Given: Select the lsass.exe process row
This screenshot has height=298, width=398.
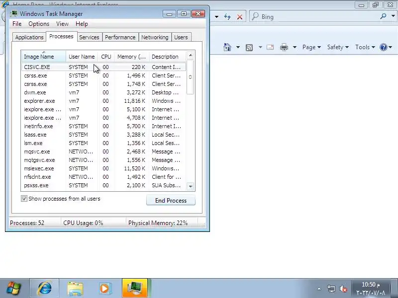Looking at the screenshot, I should coord(103,135).
